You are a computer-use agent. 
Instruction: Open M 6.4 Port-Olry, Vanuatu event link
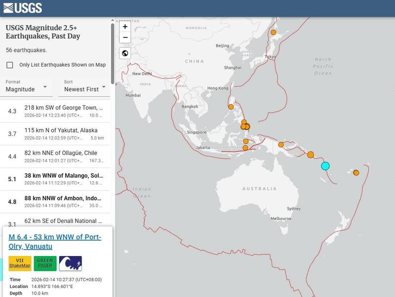point(55,241)
